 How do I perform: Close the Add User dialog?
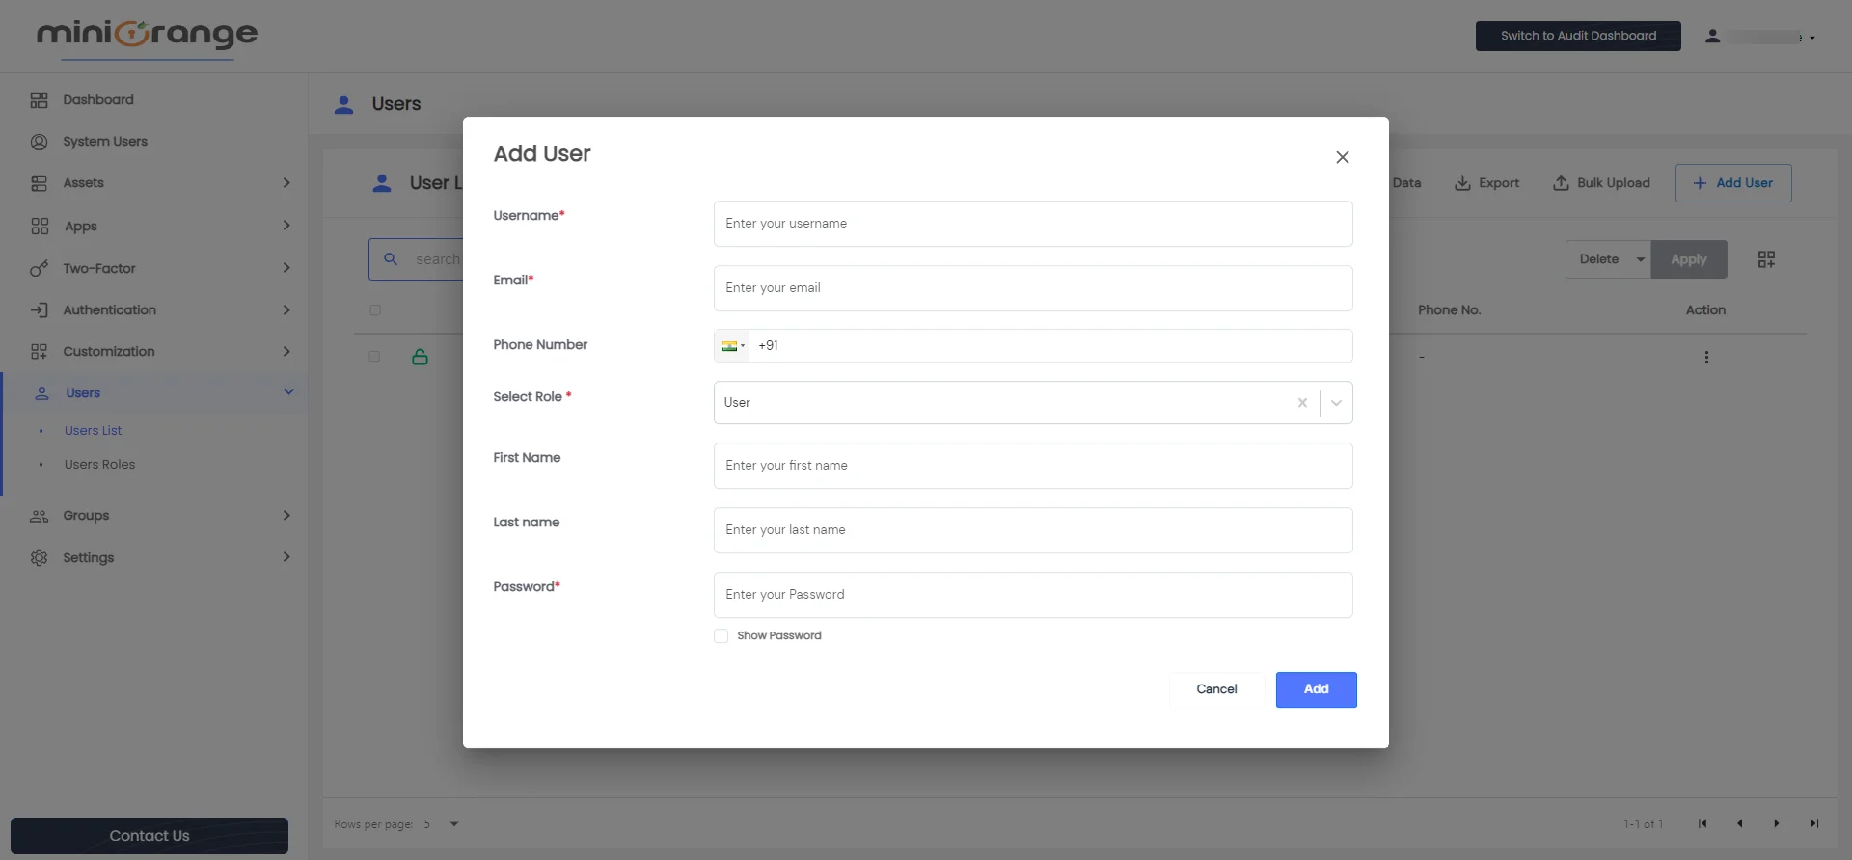point(1342,157)
